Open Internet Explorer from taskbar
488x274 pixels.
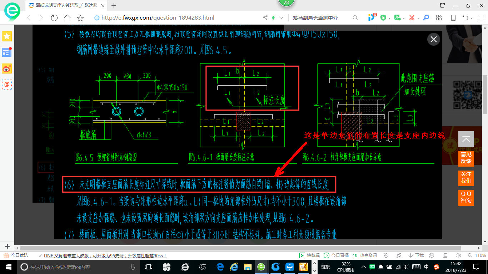tap(234, 267)
